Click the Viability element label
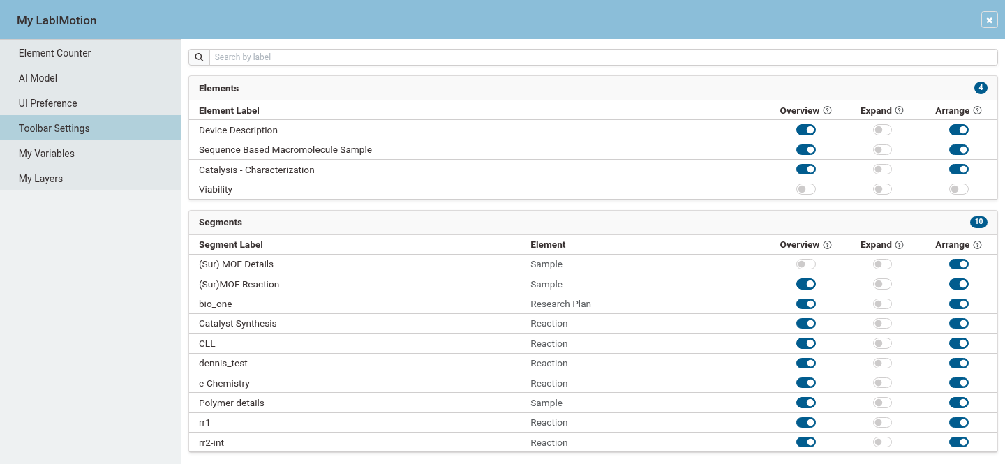This screenshot has height=464, width=1005. click(x=216, y=189)
